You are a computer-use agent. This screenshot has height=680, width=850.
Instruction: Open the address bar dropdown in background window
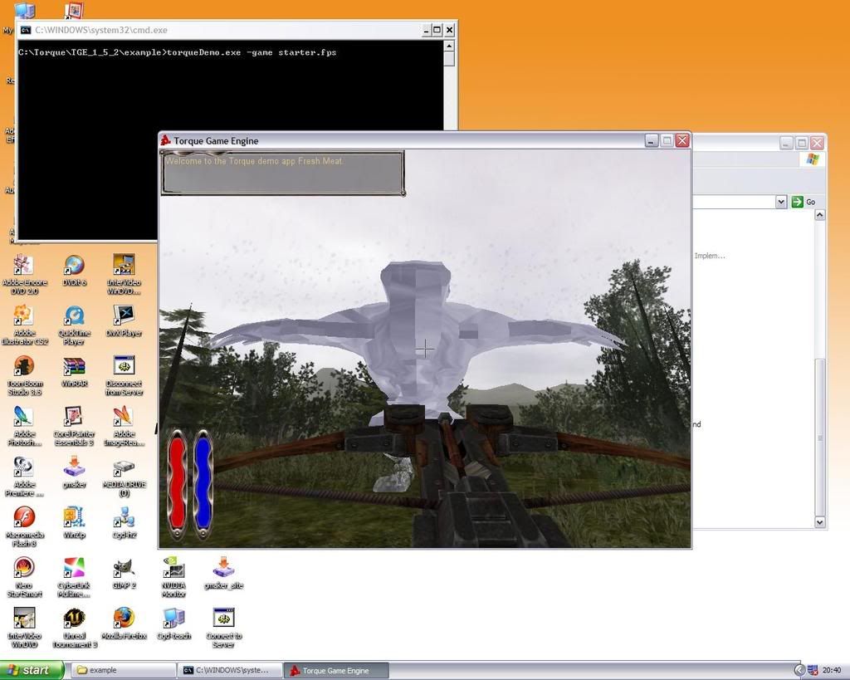pyautogui.click(x=780, y=202)
